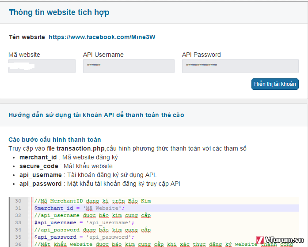Focus the API Password field

point(240,66)
